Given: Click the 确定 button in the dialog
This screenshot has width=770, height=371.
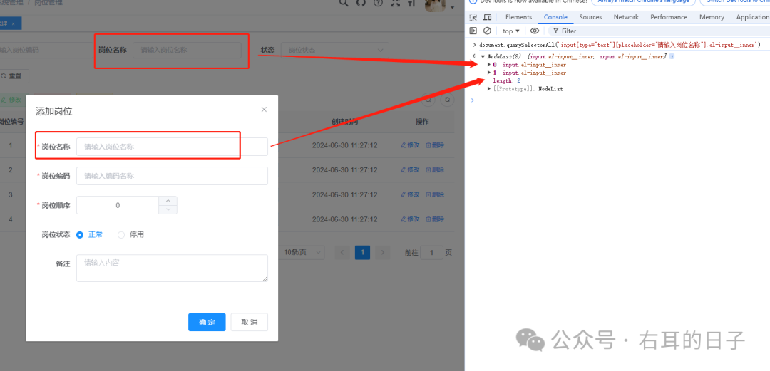Looking at the screenshot, I should (x=207, y=322).
